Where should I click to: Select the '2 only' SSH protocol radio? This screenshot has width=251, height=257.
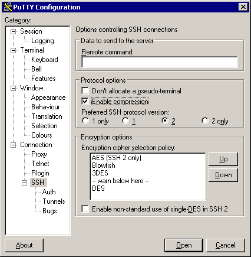point(205,121)
